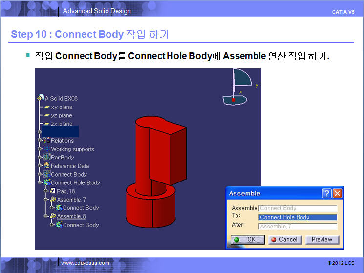
Task: Select zx plane in the tree
Action: (x=61, y=124)
